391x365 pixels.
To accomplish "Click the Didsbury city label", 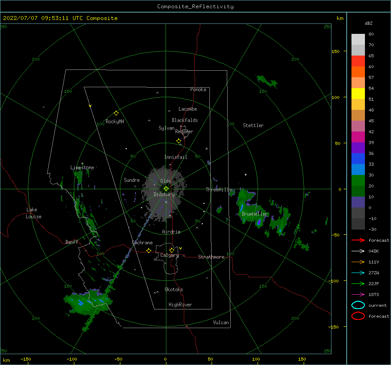I will 164,194.
